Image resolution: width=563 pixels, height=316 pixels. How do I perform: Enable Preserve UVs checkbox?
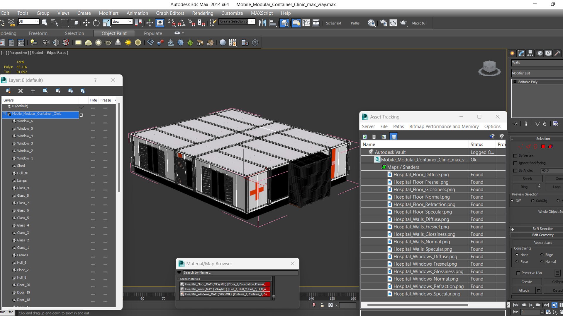click(x=518, y=273)
